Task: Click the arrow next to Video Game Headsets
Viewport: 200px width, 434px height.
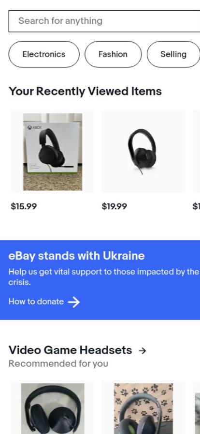Action: coord(142,351)
